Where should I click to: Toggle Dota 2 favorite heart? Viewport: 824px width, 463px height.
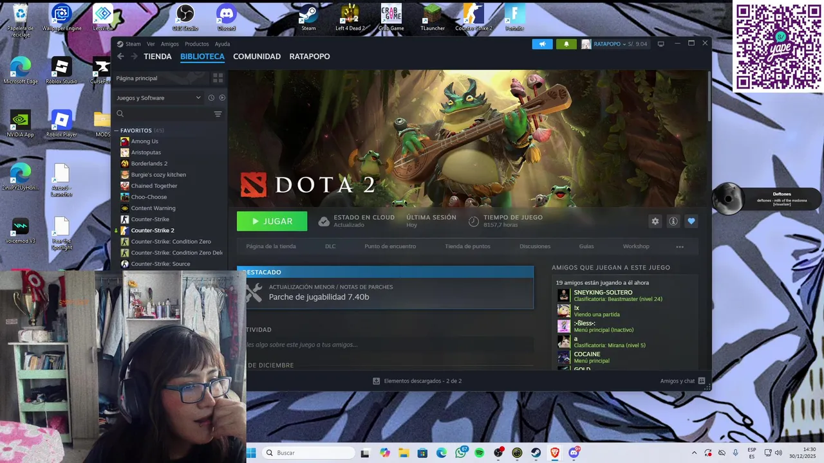(691, 221)
